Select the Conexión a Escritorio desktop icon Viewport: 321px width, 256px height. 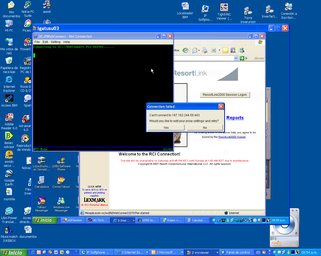coord(289,11)
